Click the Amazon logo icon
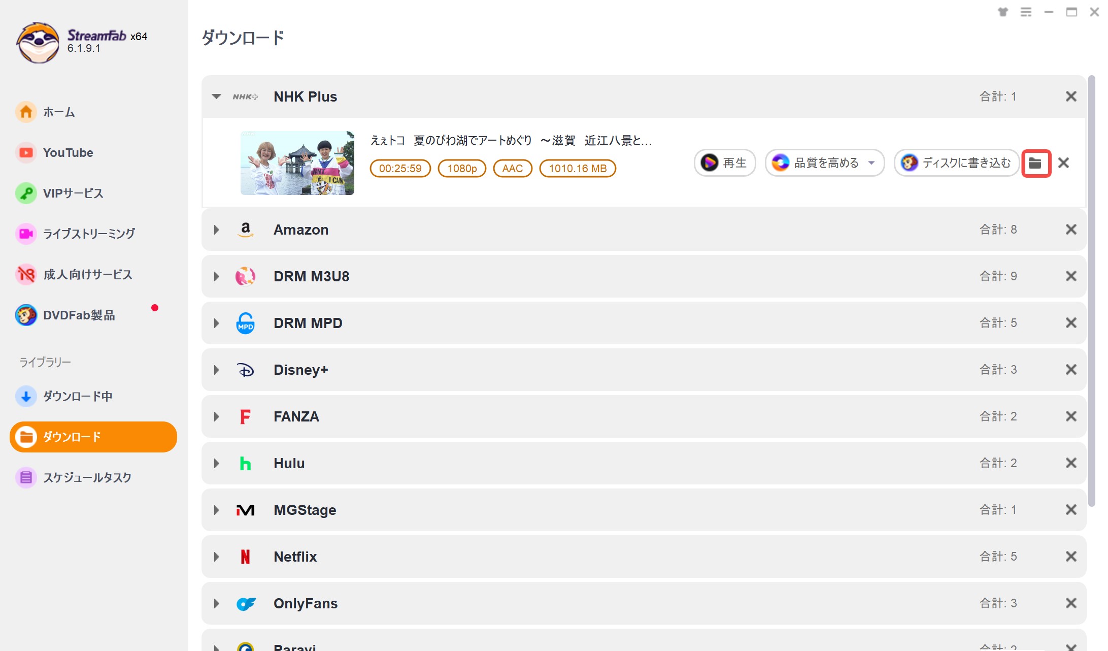1108x651 pixels. pyautogui.click(x=246, y=230)
